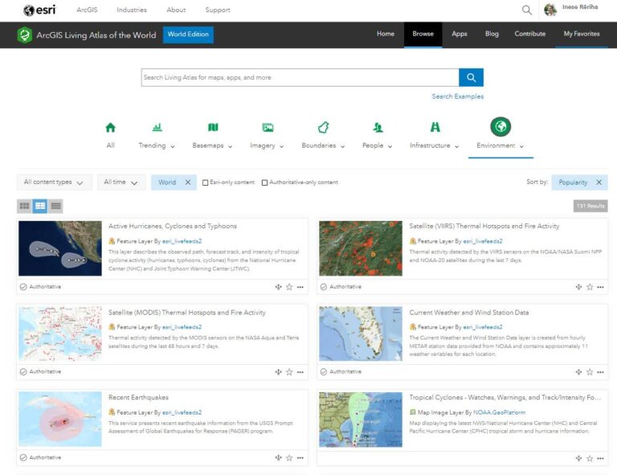Switch to list view layout icon
Viewport: 617px width, 475px height.
click(x=55, y=206)
